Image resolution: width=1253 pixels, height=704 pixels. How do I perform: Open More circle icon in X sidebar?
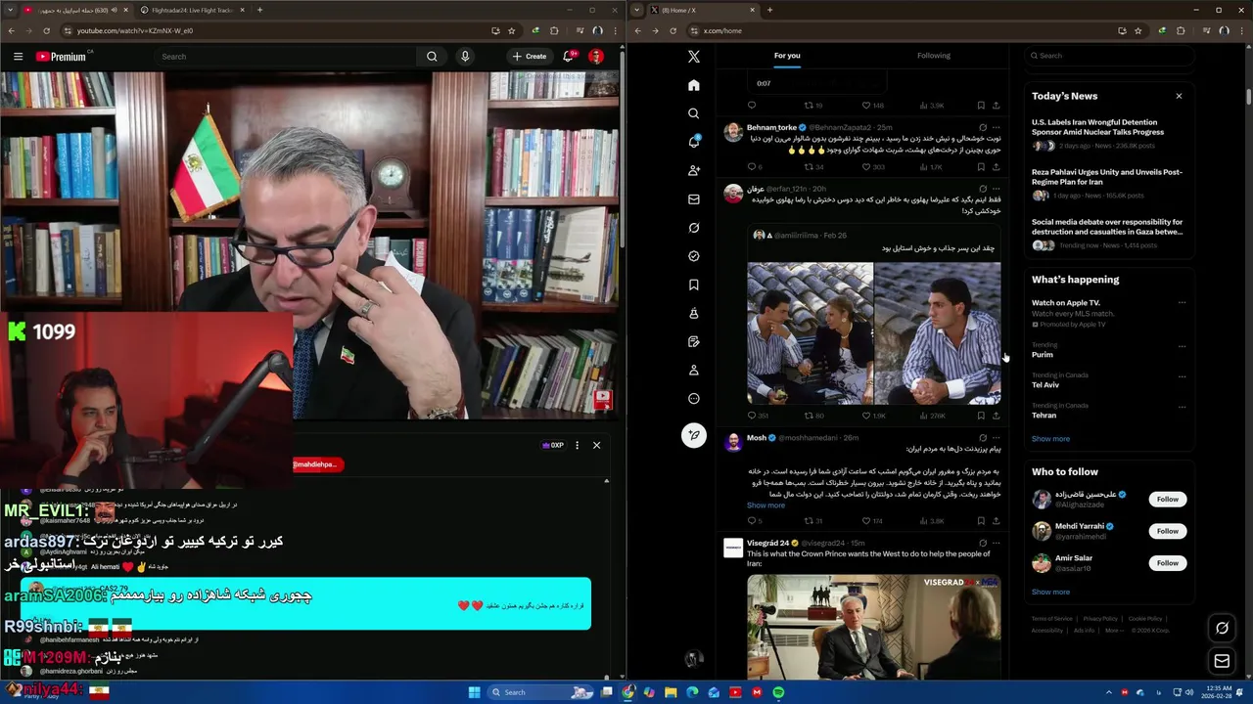point(694,399)
